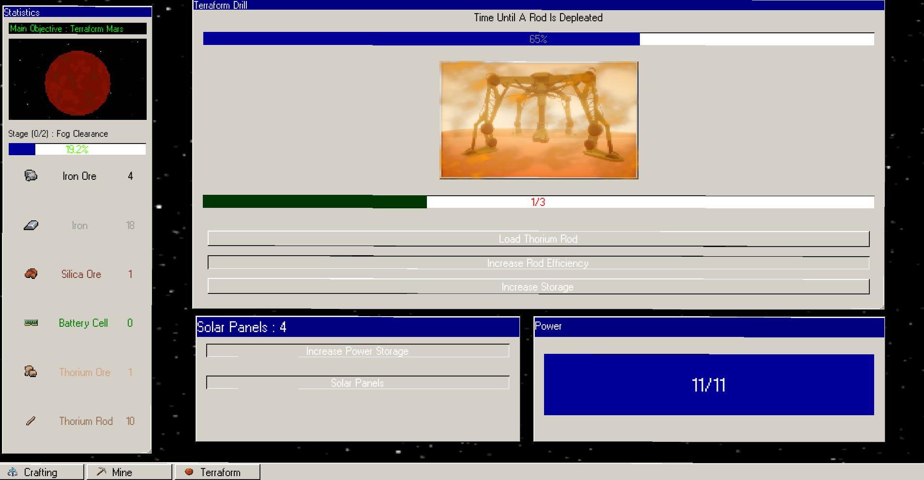Click the Thorium Rod label
924x480 pixels.
[x=86, y=421]
